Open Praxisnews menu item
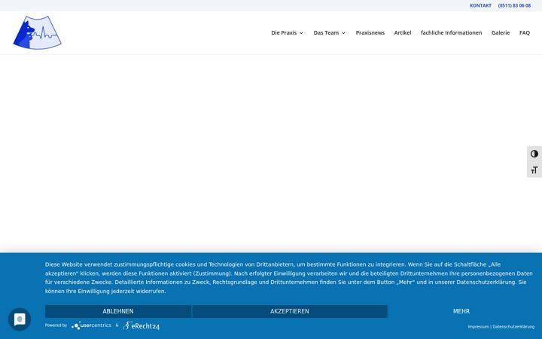 370,33
